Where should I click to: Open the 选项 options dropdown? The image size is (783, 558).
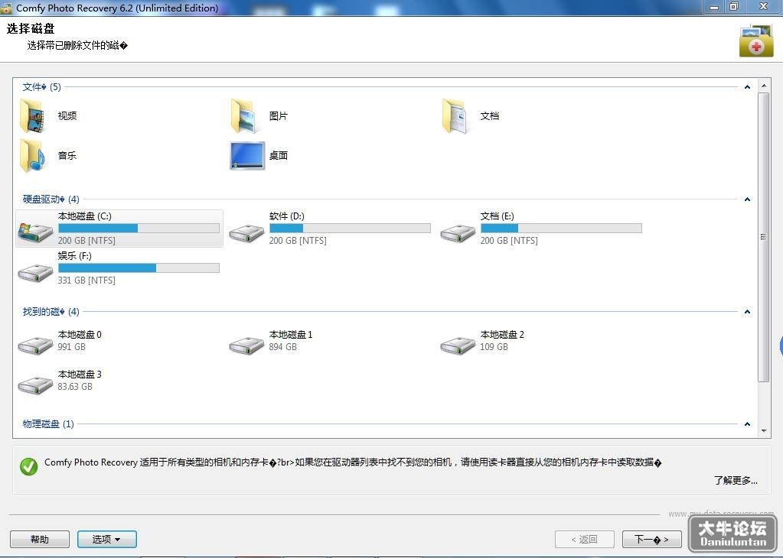[x=107, y=539]
